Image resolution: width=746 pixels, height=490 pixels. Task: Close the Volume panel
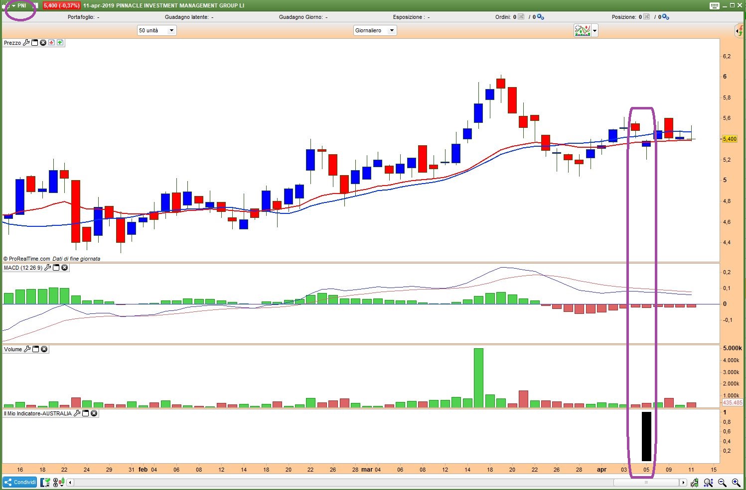pyautogui.click(x=44, y=349)
